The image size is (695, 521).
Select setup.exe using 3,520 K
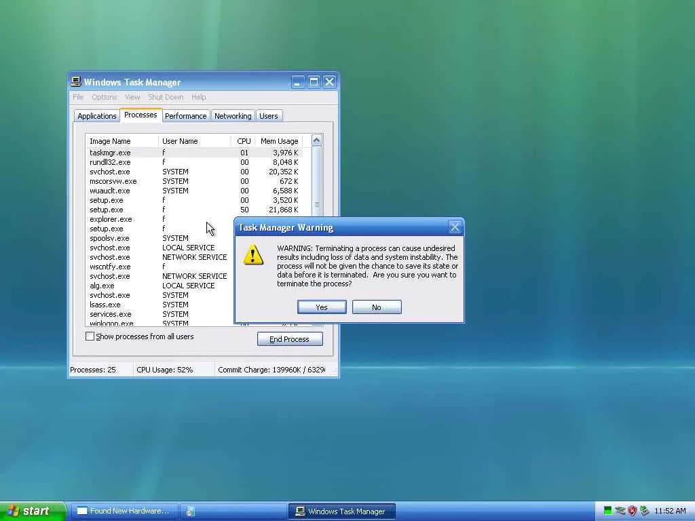coord(194,200)
